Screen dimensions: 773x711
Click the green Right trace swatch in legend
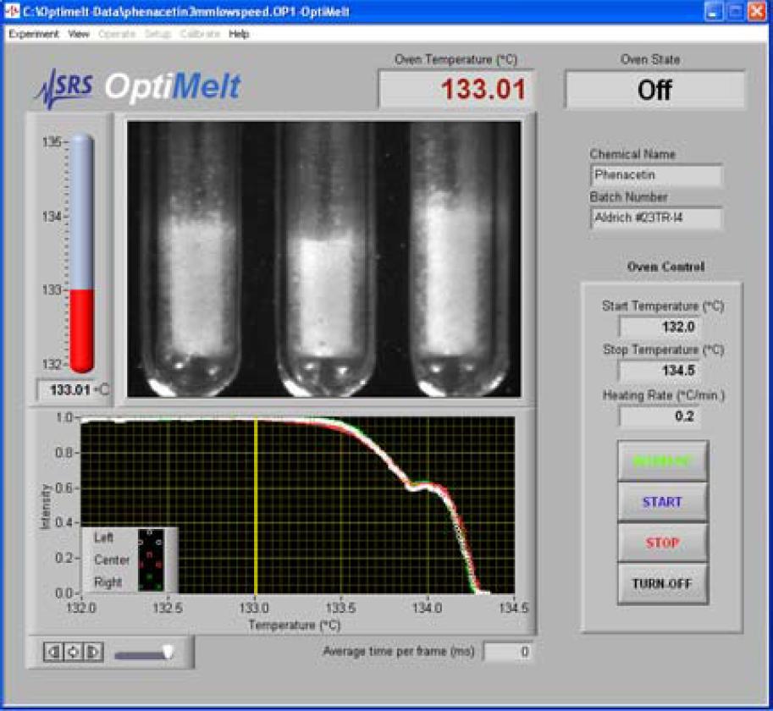pos(150,581)
